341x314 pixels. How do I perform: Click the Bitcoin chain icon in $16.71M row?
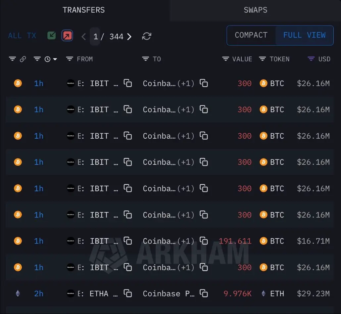click(x=18, y=241)
